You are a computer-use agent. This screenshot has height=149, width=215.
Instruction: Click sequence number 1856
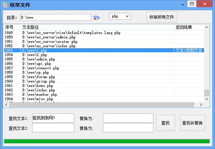pos(9,64)
